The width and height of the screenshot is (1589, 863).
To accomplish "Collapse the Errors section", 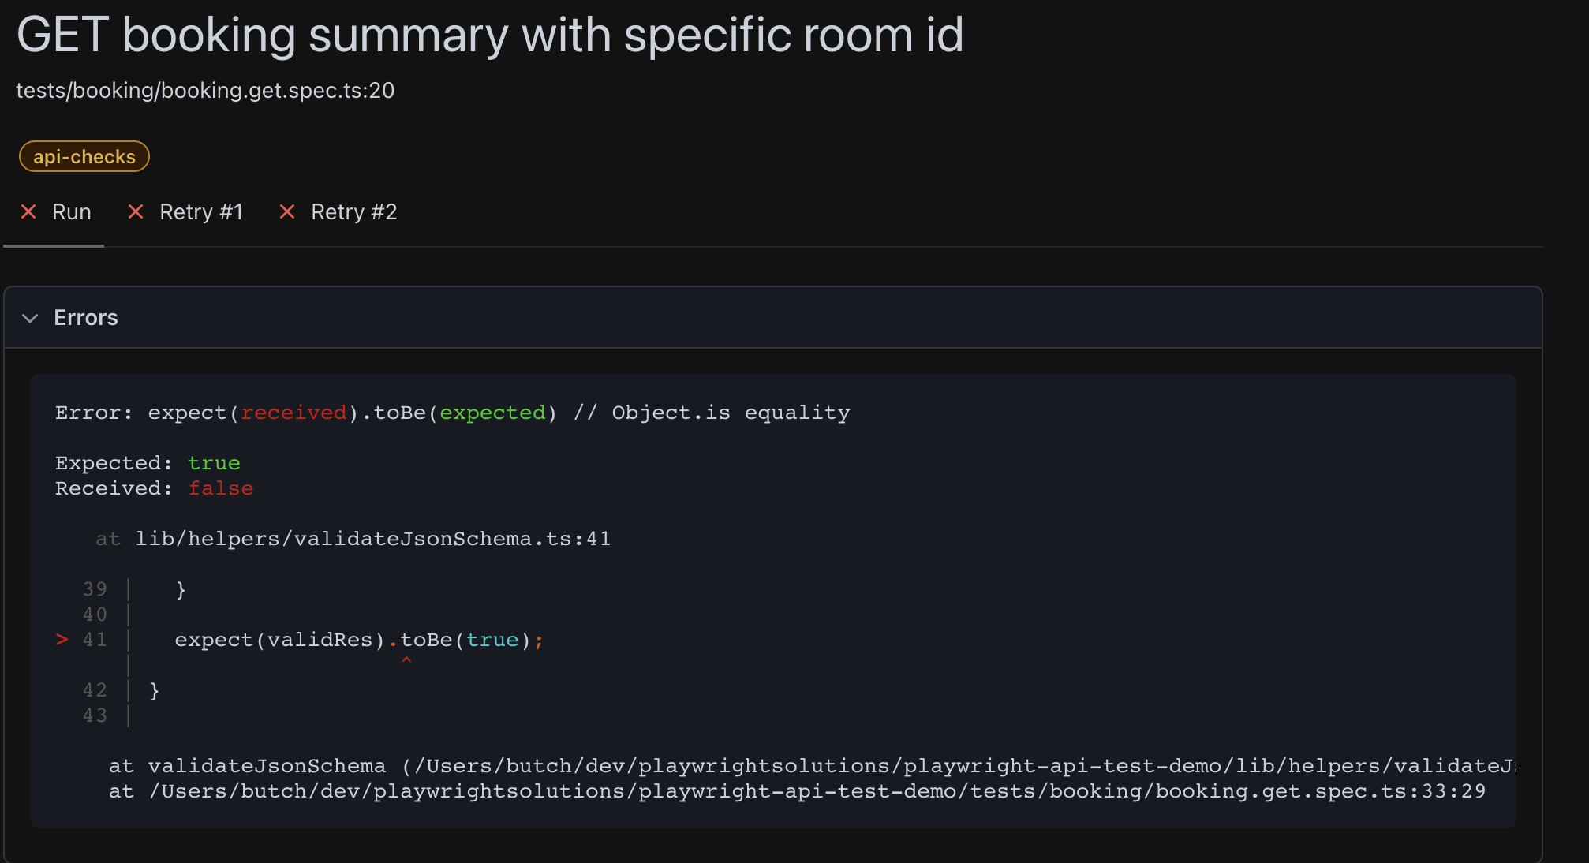I will point(85,318).
